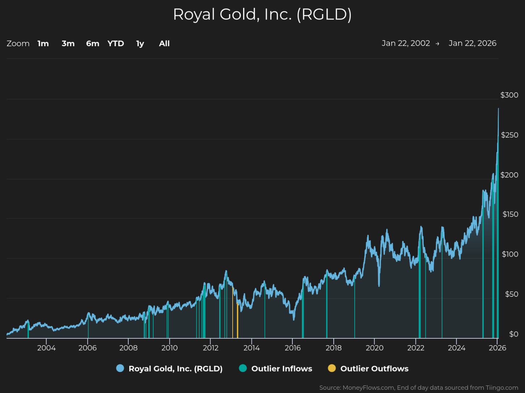Click the 2020 x-axis label

(375, 348)
